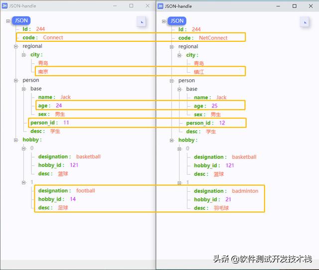The width and height of the screenshot is (319, 270).
Task: Maximize the right JSON-handle window
Action: pos(295,6)
